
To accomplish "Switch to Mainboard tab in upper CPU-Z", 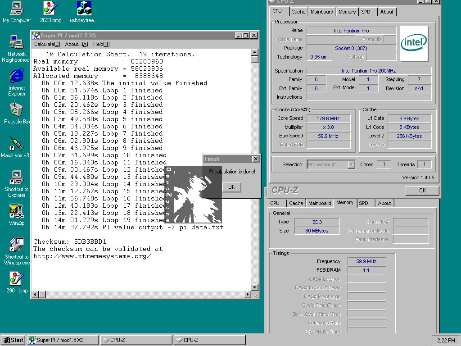I will click(x=322, y=12).
